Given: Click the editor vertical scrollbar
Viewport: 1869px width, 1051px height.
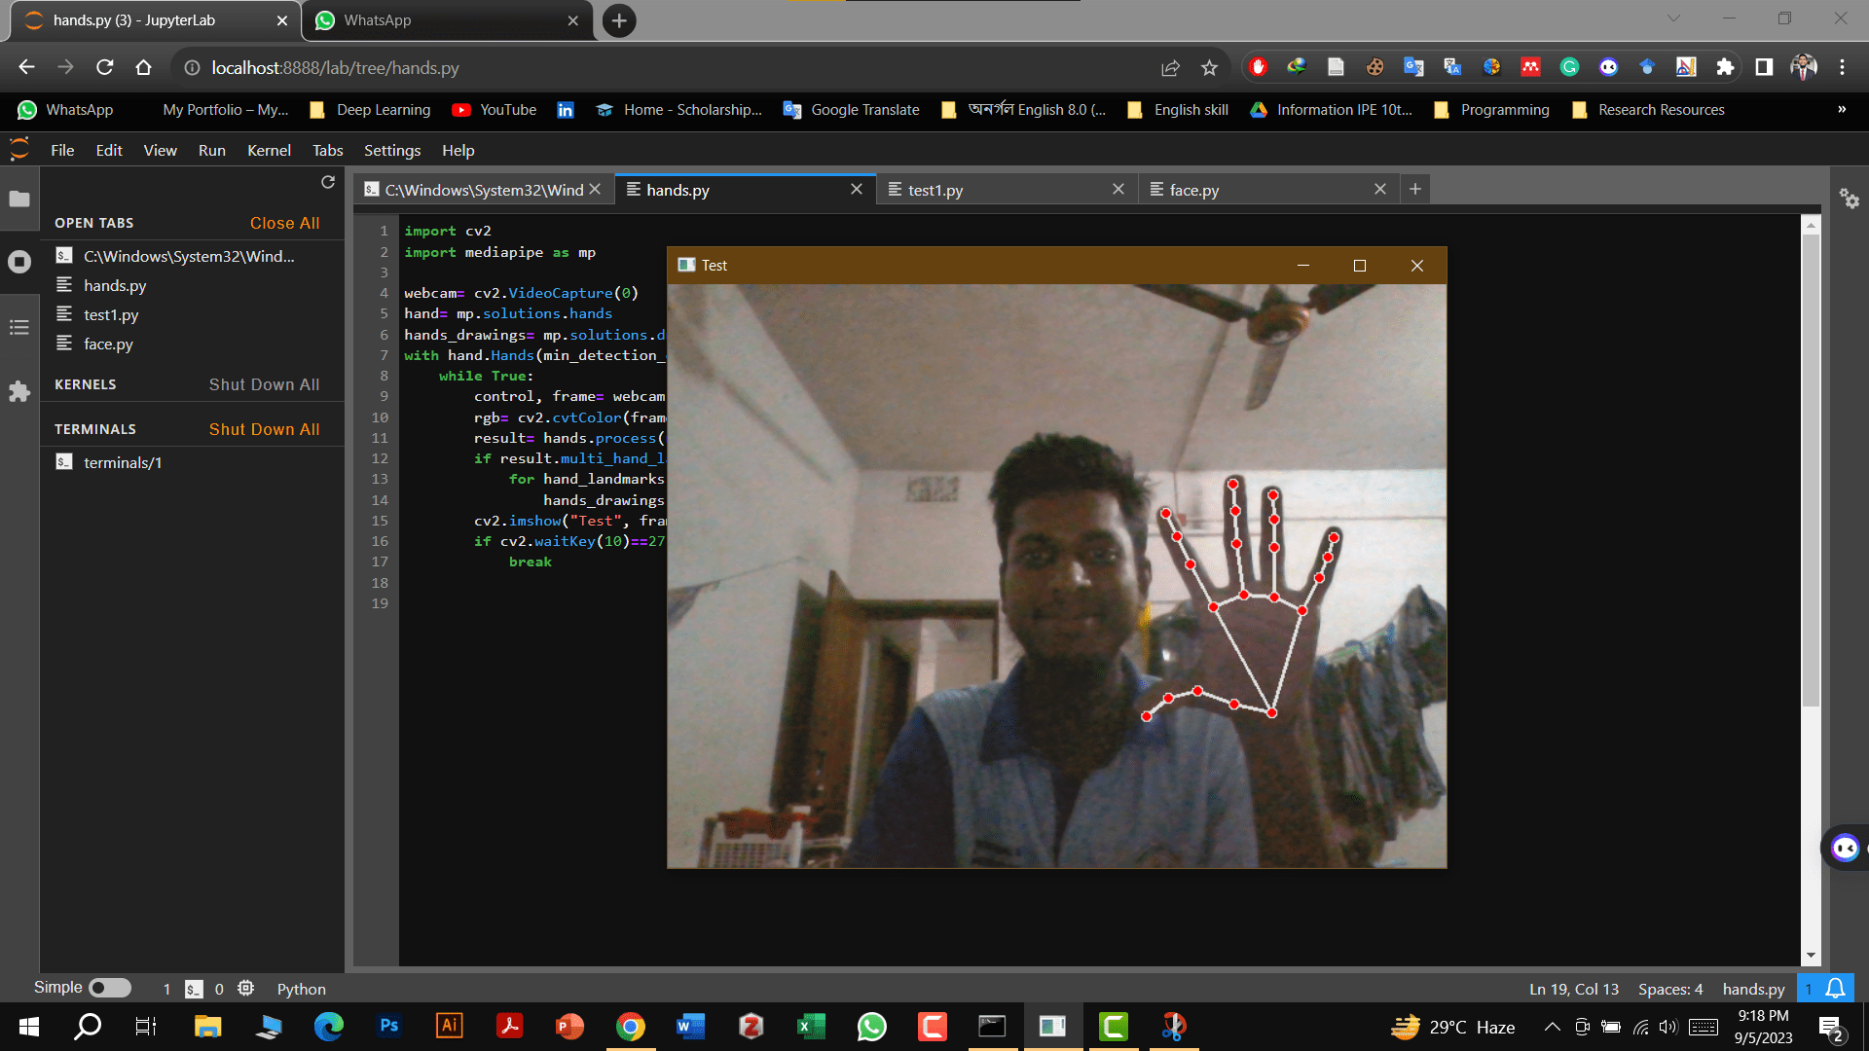Looking at the screenshot, I should pyautogui.click(x=1811, y=467).
